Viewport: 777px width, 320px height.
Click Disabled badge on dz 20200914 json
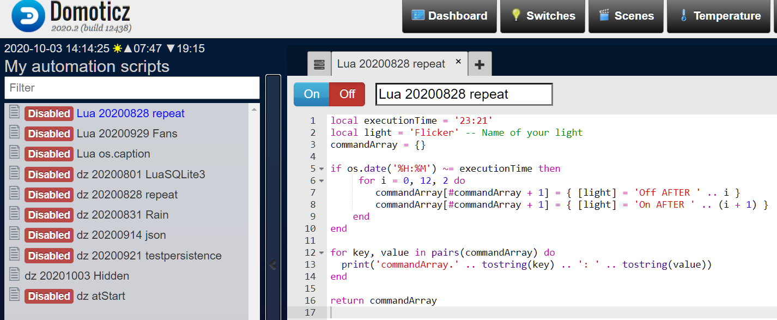pos(49,235)
